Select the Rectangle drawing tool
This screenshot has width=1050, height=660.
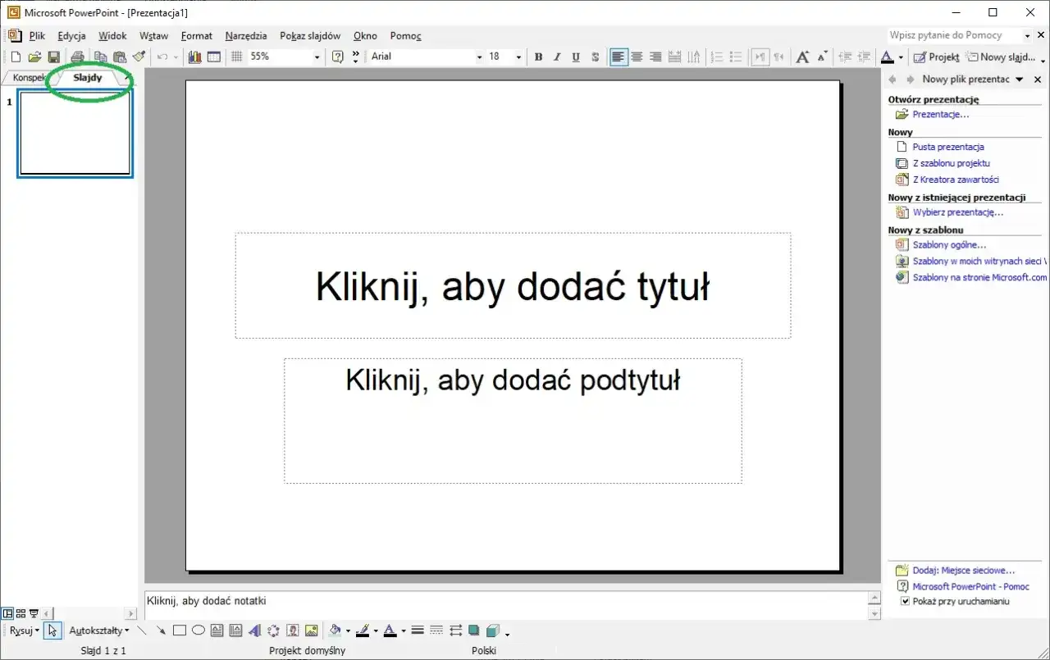[x=180, y=630]
